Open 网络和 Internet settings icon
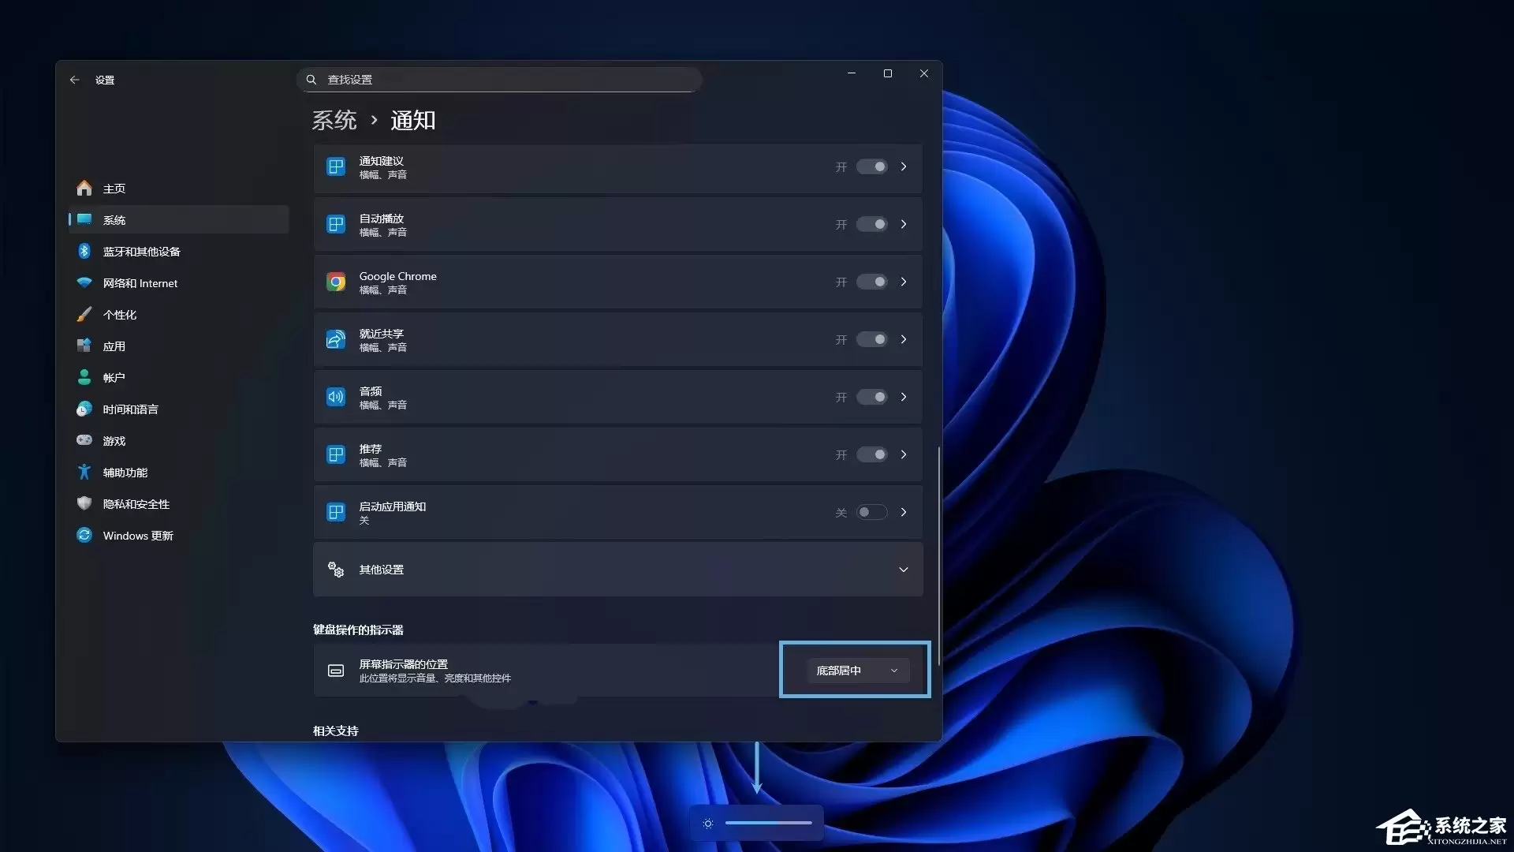The width and height of the screenshot is (1514, 852). [x=84, y=282]
